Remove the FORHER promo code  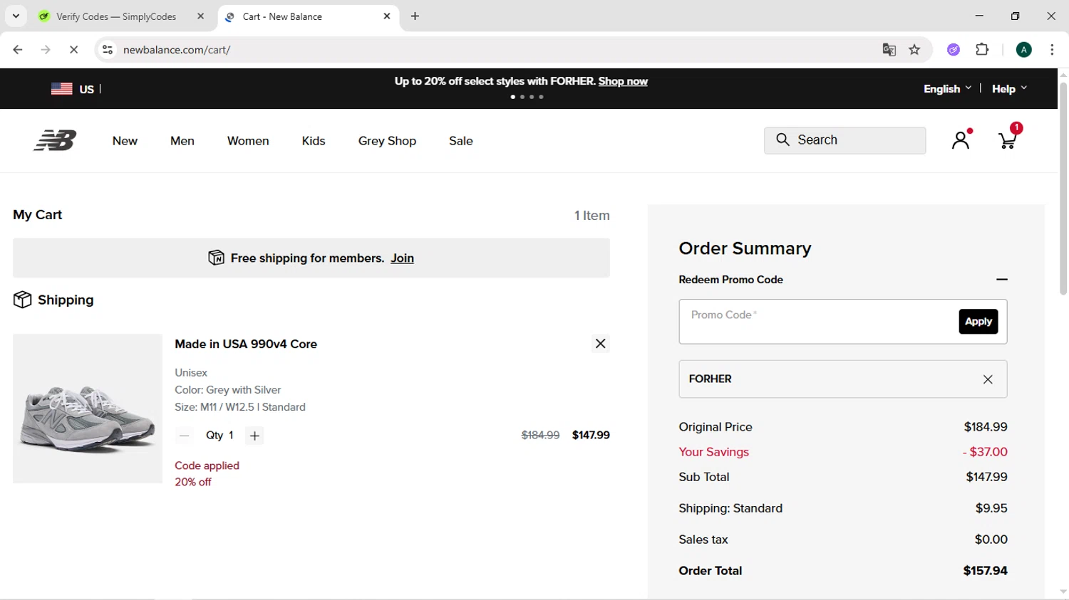988,379
